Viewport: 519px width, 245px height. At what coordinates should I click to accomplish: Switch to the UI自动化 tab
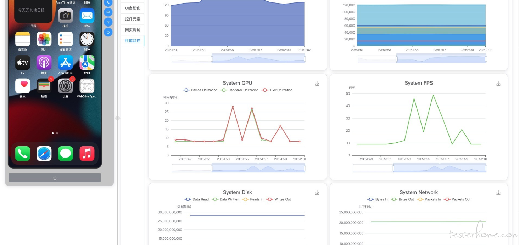tap(133, 8)
